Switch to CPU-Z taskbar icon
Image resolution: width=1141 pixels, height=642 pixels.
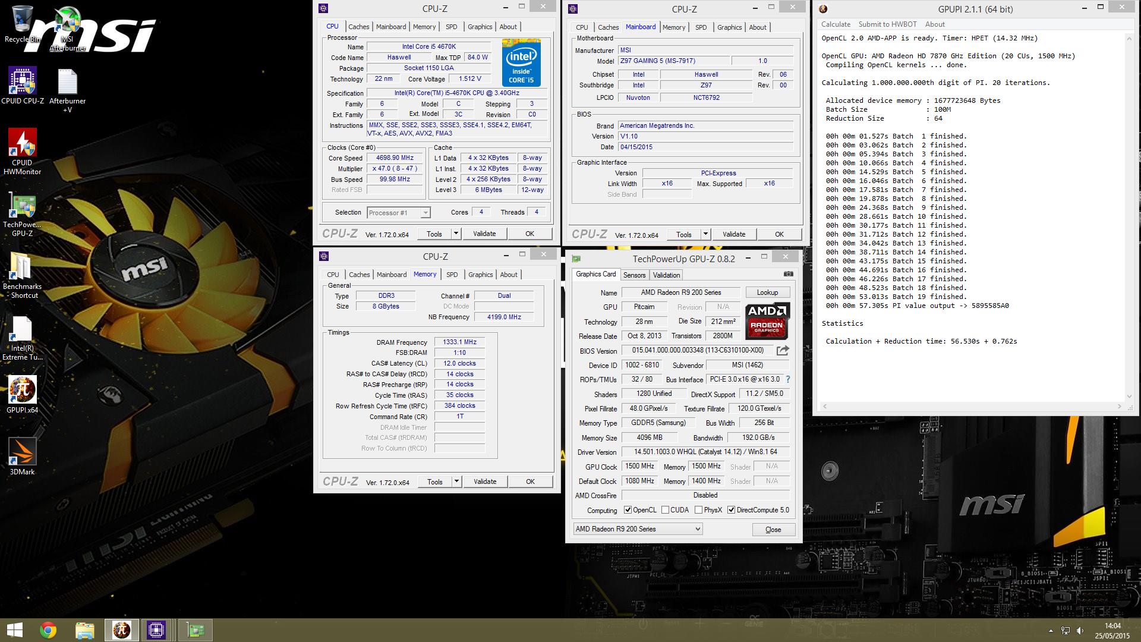[x=156, y=630]
